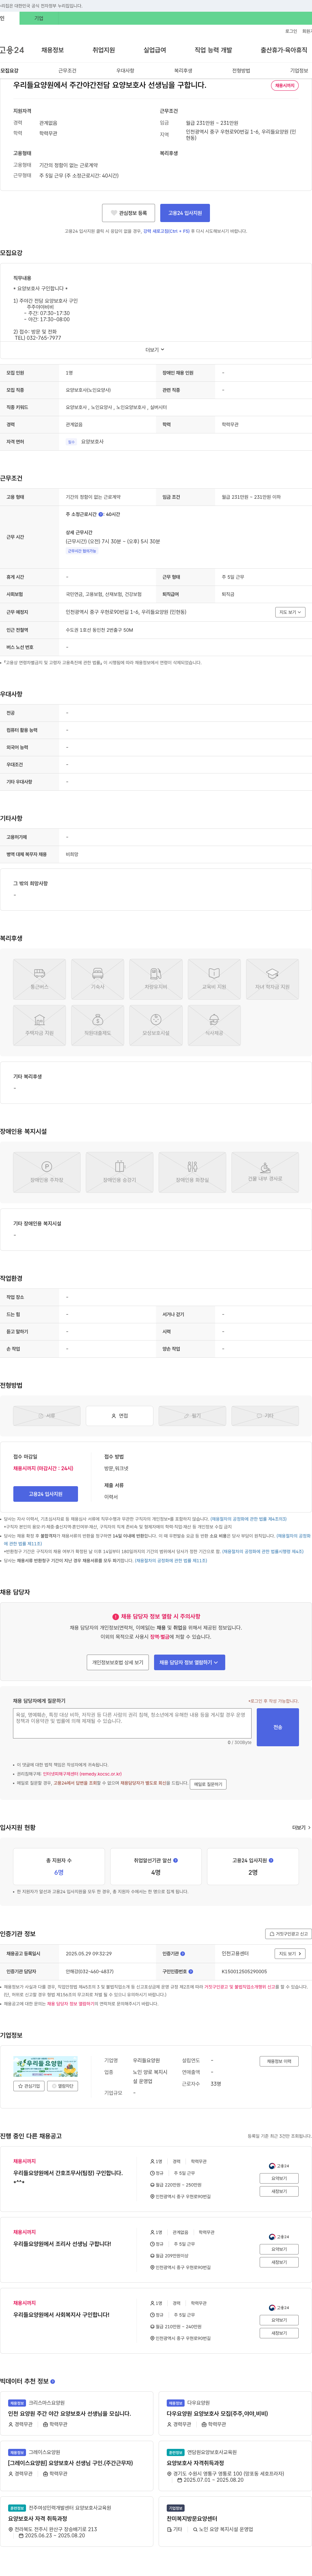Click 고용24 입사지원 under 접수 마감일
The image size is (312, 2576).
pyautogui.click(x=45, y=1494)
